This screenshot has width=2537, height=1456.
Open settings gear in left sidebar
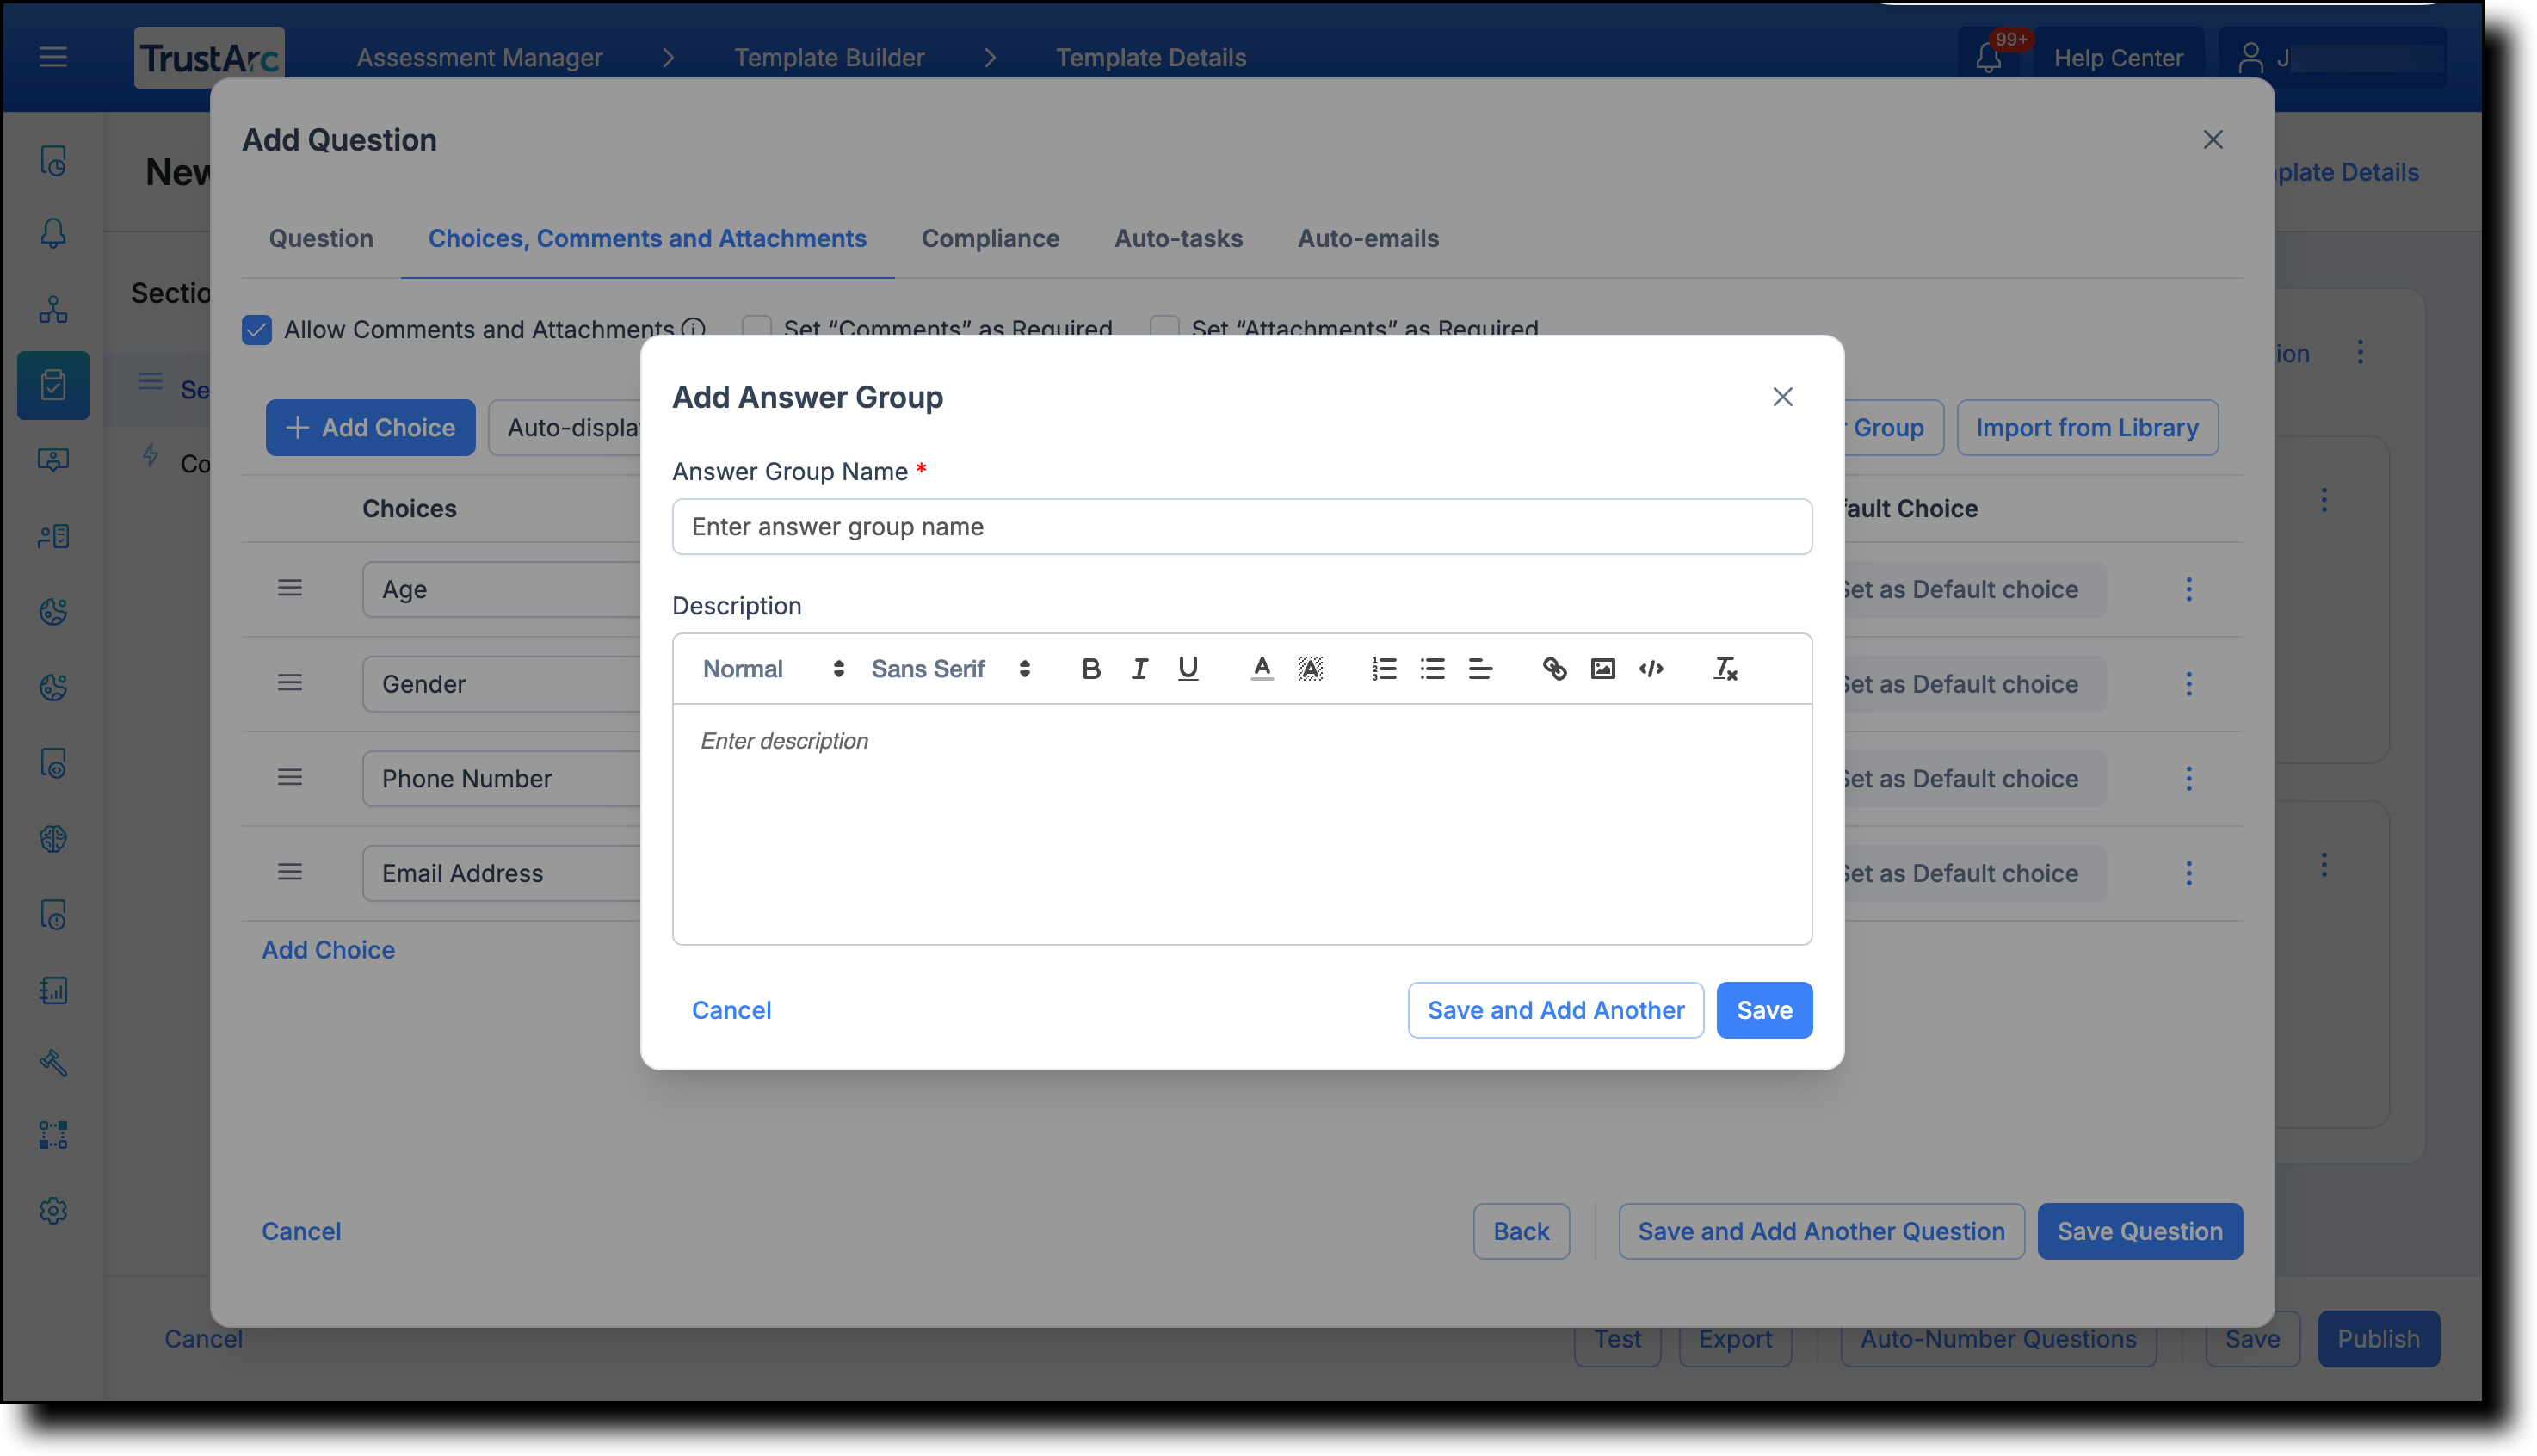pos(53,1210)
